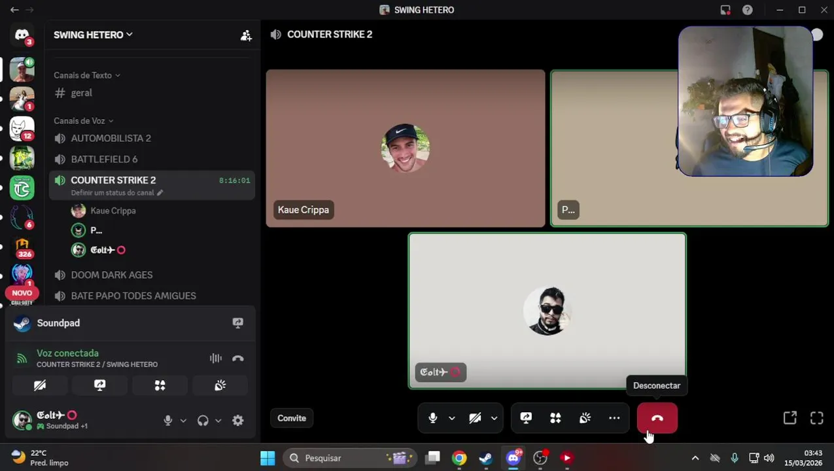Click the Convite button
Image resolution: width=834 pixels, height=471 pixels.
tap(292, 418)
